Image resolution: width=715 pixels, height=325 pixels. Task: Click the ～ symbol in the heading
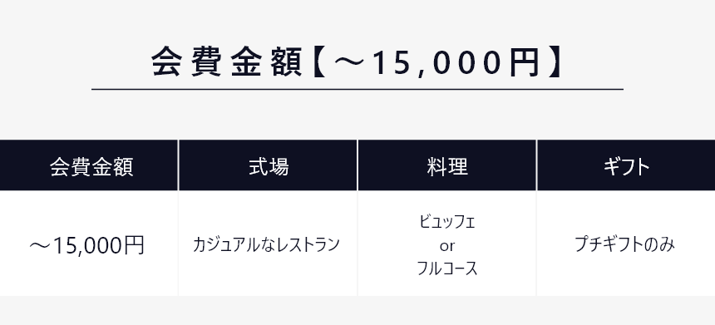(x=349, y=62)
